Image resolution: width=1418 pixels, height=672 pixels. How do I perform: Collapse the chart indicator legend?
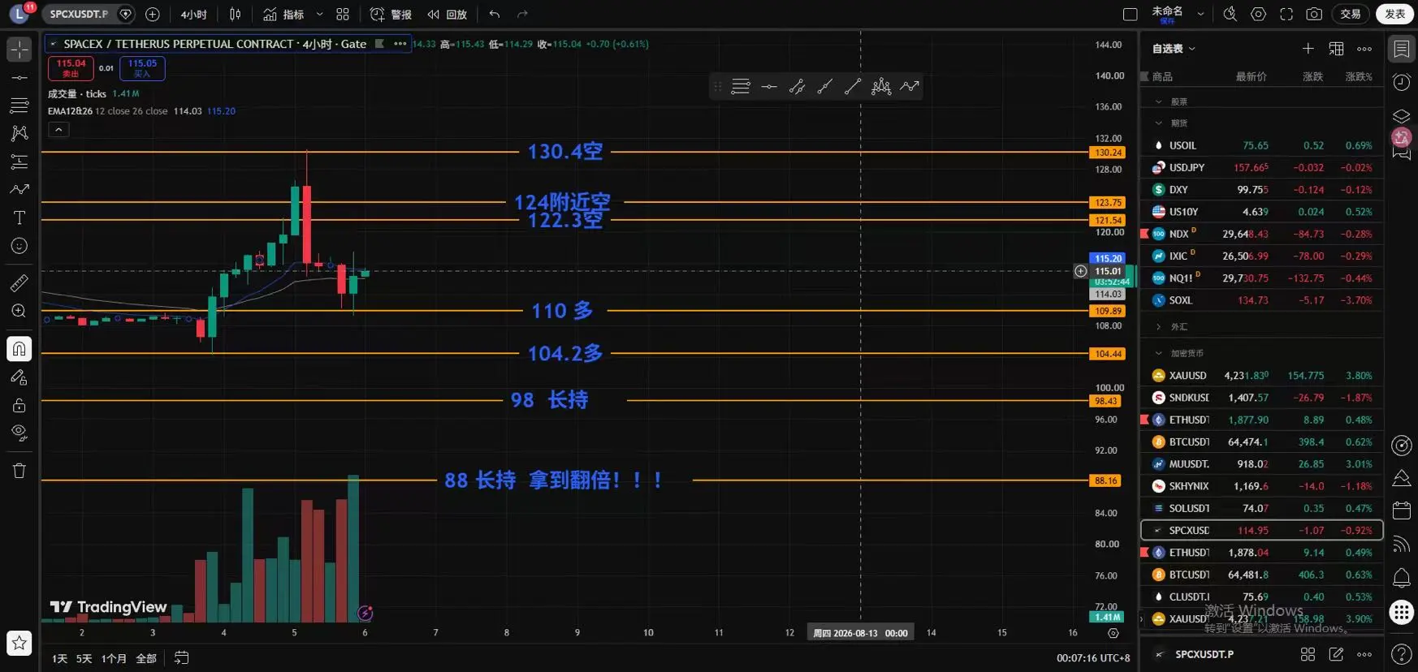[x=58, y=130]
